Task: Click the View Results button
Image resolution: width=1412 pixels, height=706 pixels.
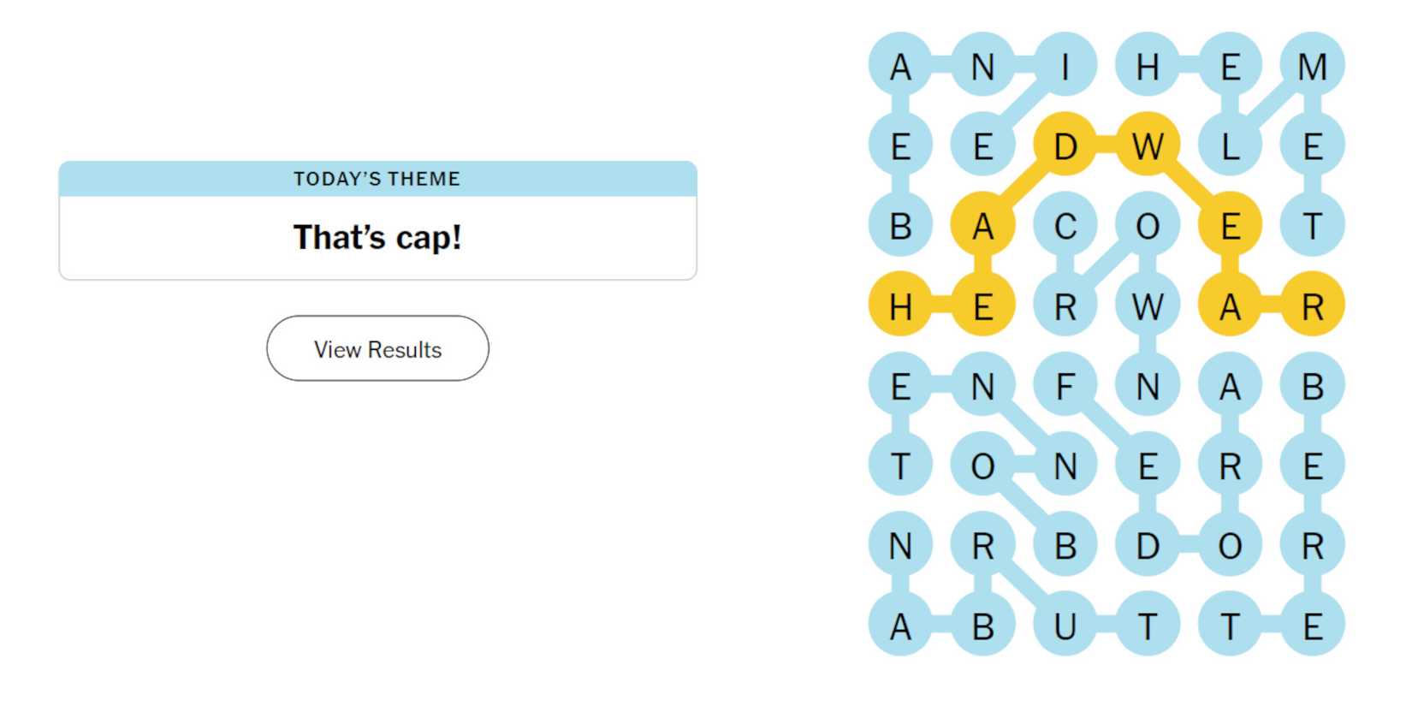Action: [x=377, y=348]
